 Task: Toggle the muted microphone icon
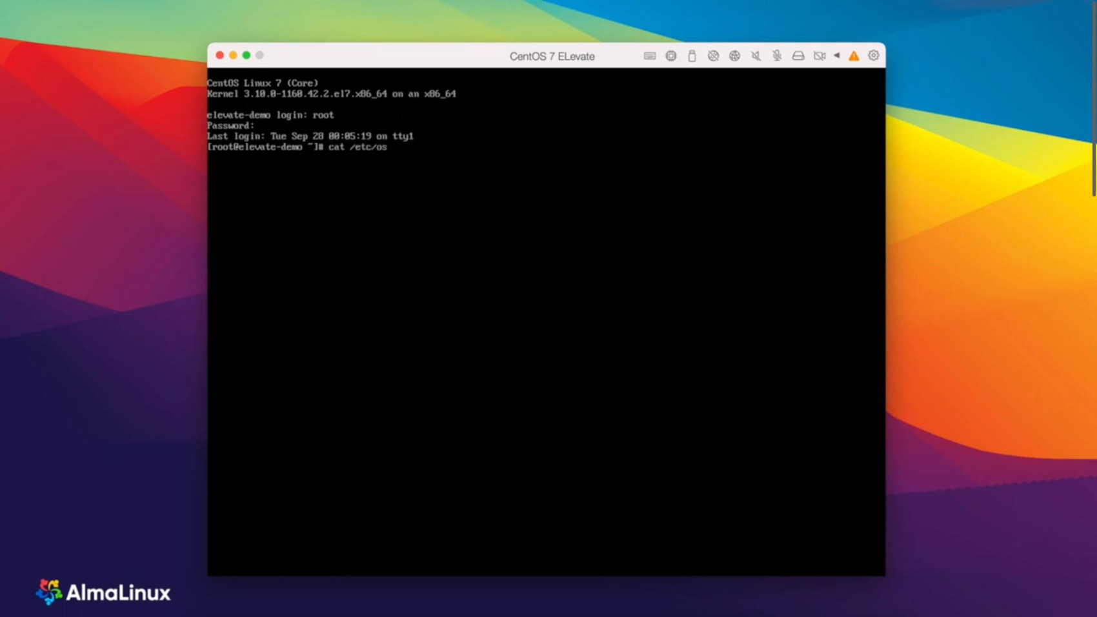777,56
